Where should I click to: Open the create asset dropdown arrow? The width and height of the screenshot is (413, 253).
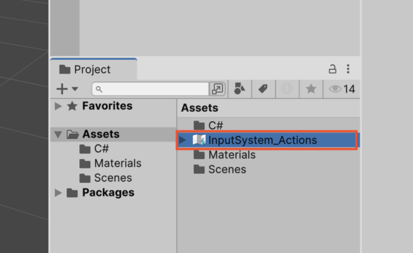click(75, 89)
